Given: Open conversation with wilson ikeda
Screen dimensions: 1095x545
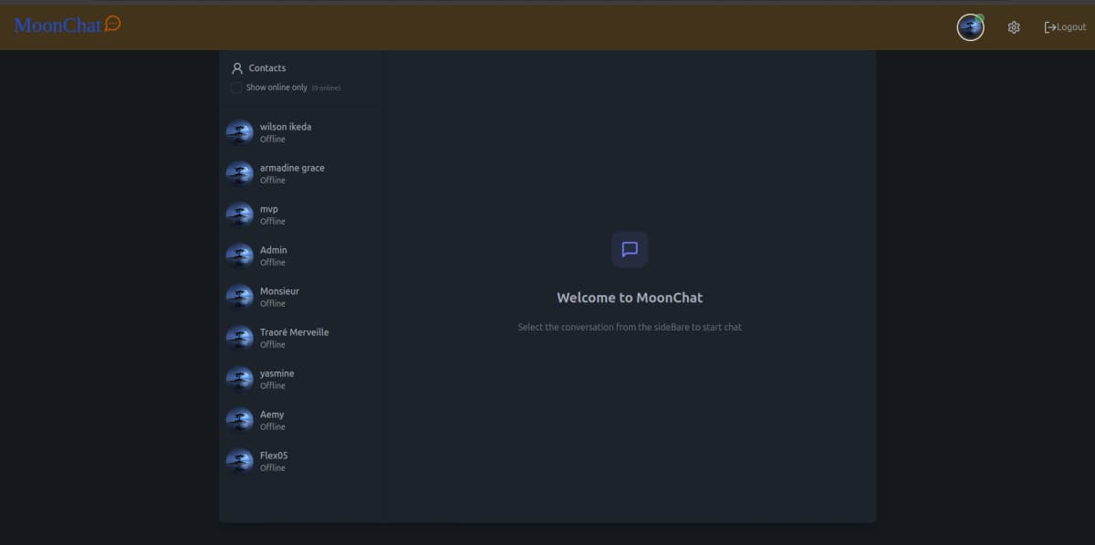Looking at the screenshot, I should coord(286,132).
